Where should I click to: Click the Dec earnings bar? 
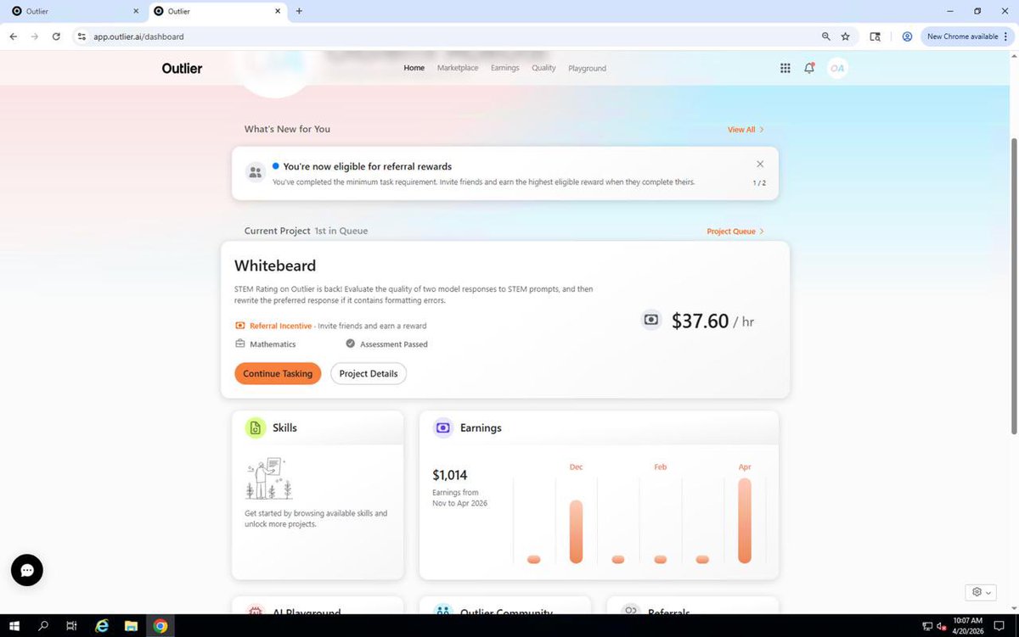pyautogui.click(x=576, y=531)
